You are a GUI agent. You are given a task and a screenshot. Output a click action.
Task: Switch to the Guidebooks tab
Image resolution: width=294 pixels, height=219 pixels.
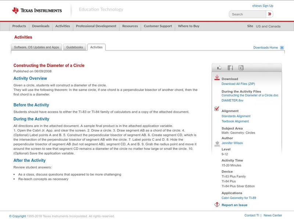click(75, 47)
